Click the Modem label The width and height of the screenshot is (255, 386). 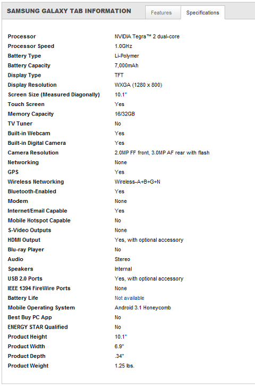coord(18,201)
